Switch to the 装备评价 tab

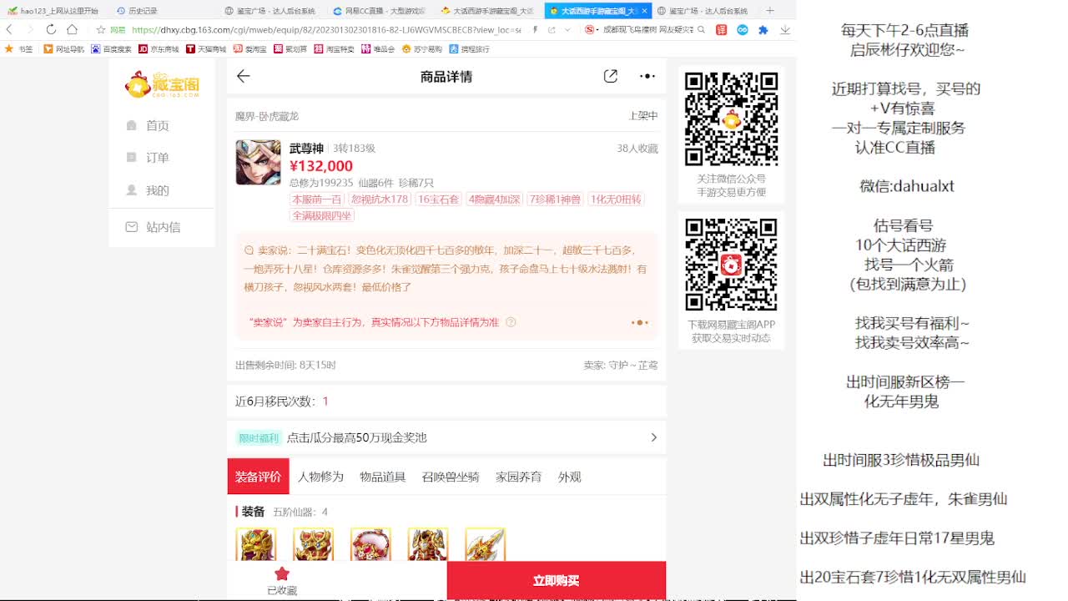[x=258, y=477]
